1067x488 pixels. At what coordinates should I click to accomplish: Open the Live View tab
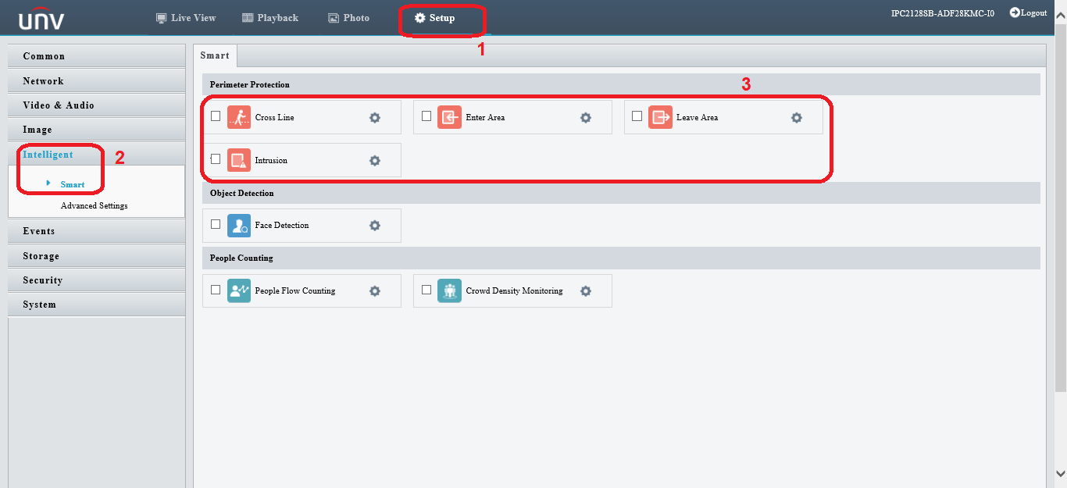point(186,18)
